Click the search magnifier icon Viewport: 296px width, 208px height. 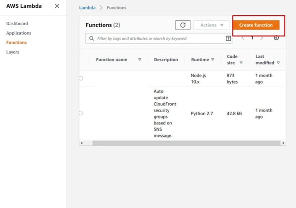[92, 39]
